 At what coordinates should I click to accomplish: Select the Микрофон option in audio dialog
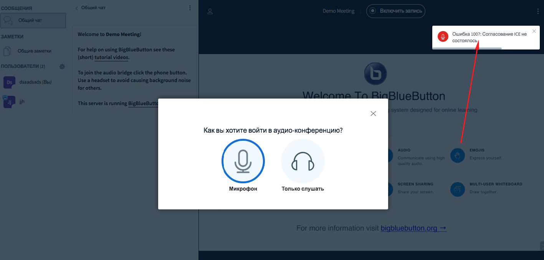coord(243,161)
